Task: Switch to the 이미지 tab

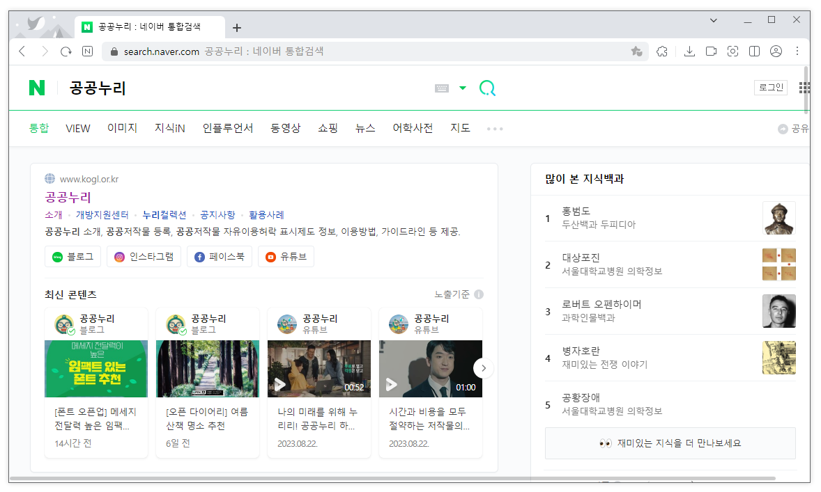Action: click(x=122, y=128)
